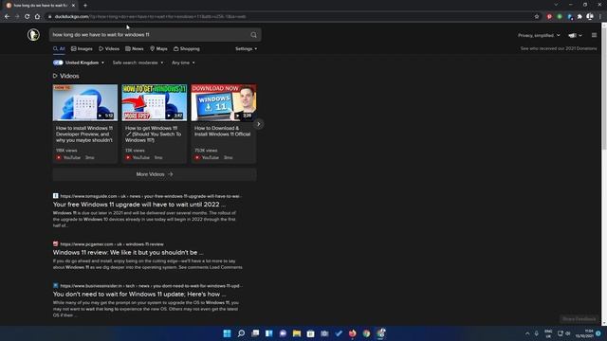607x341 pixels.
Task: Close the current browser tab
Action: [73, 6]
